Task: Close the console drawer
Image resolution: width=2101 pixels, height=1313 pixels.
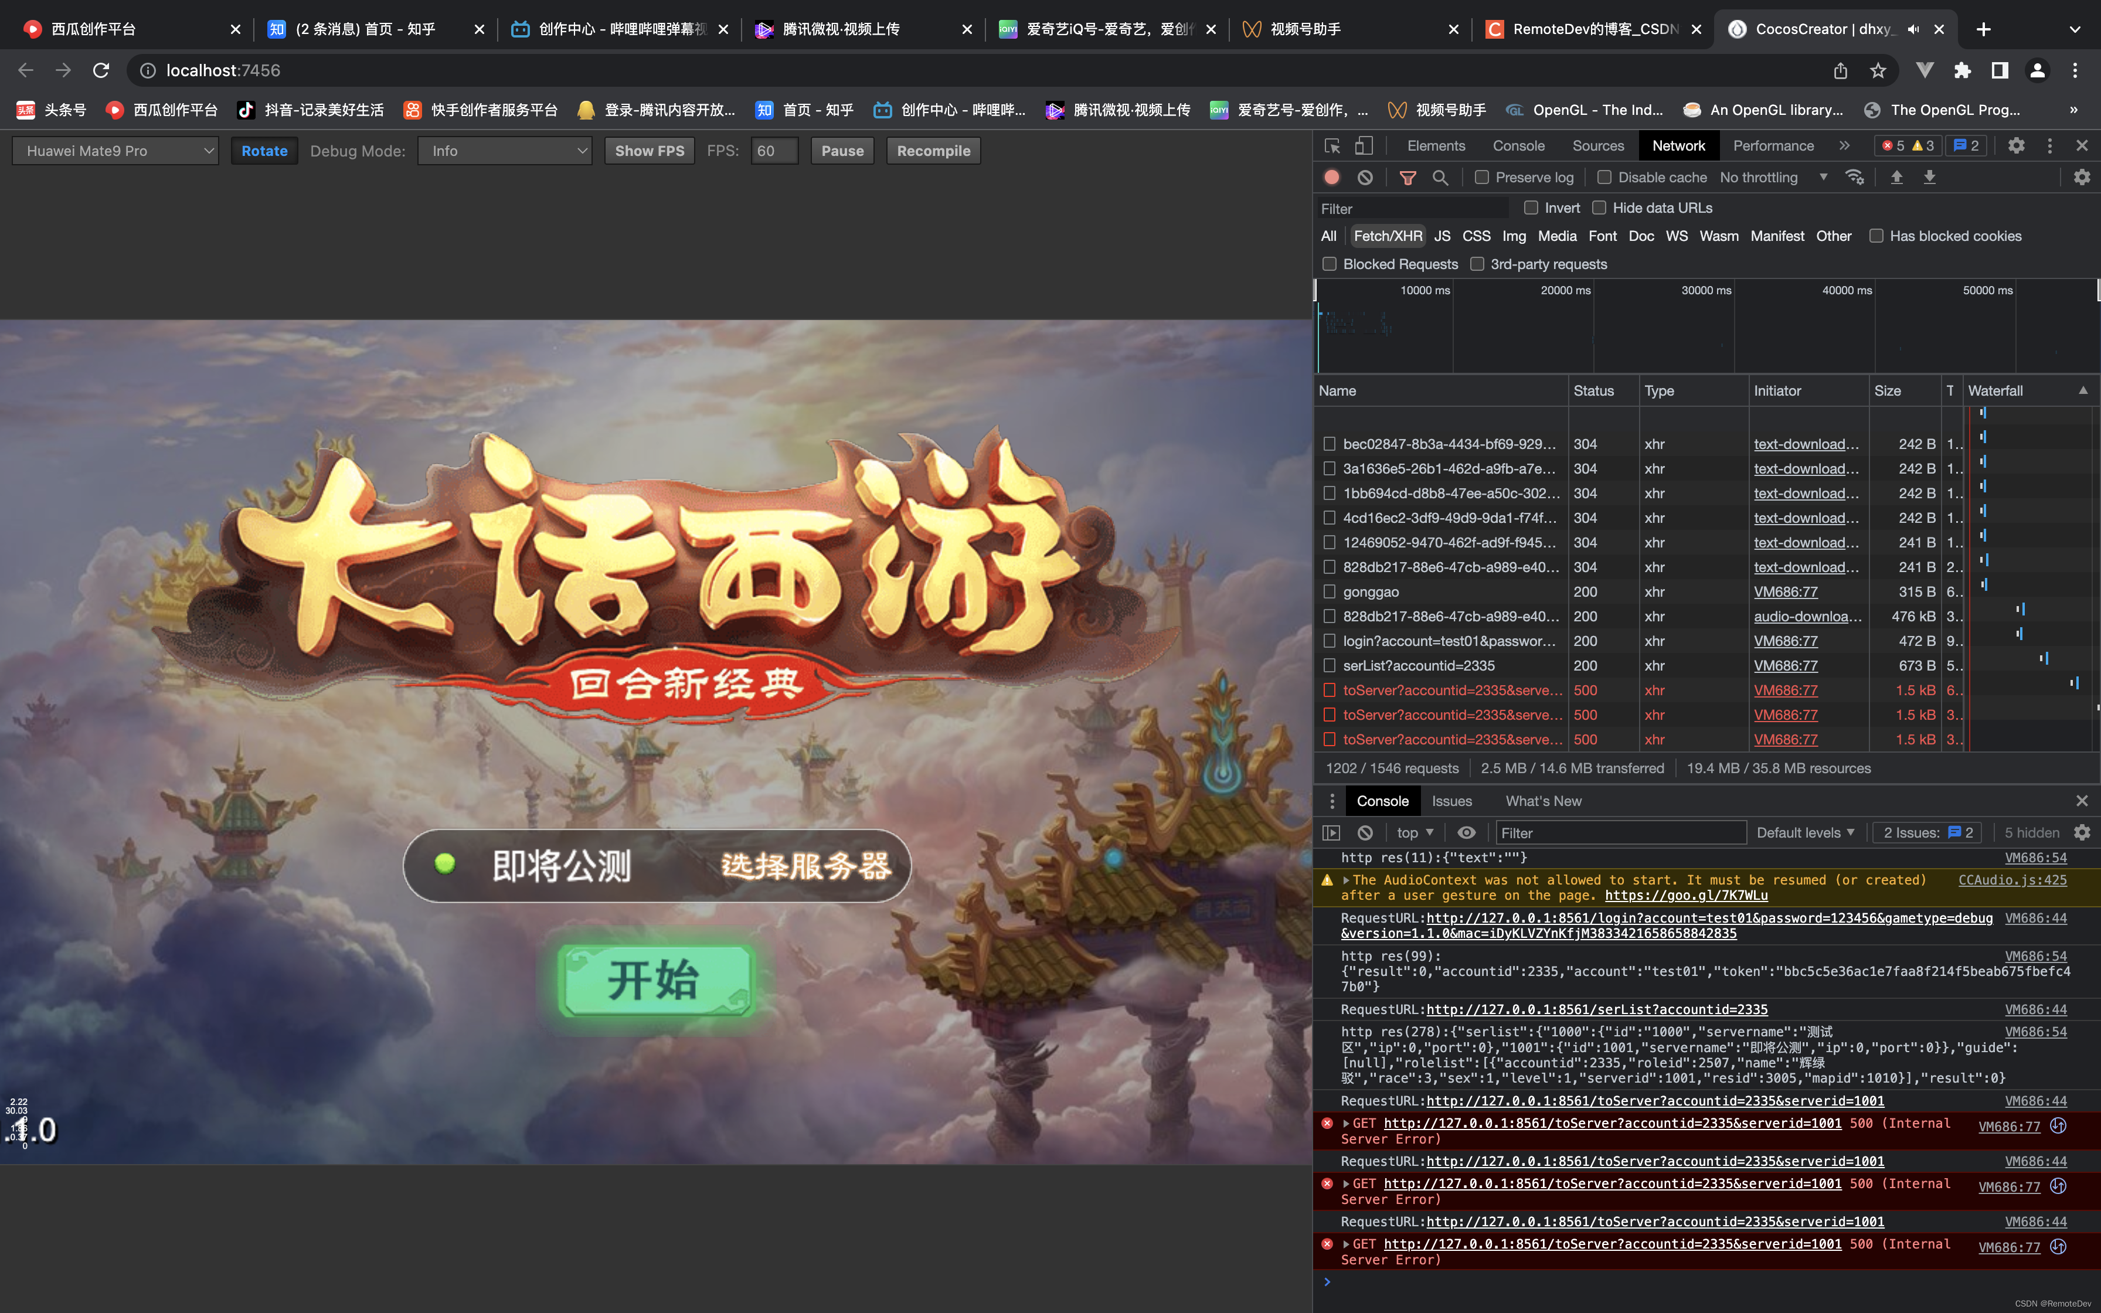Action: (2082, 801)
